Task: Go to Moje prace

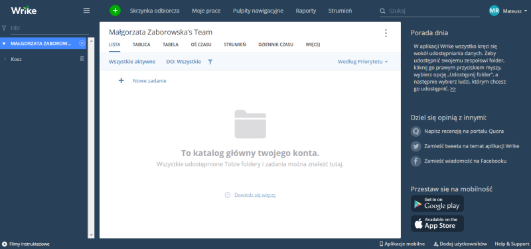Action: [x=206, y=11]
